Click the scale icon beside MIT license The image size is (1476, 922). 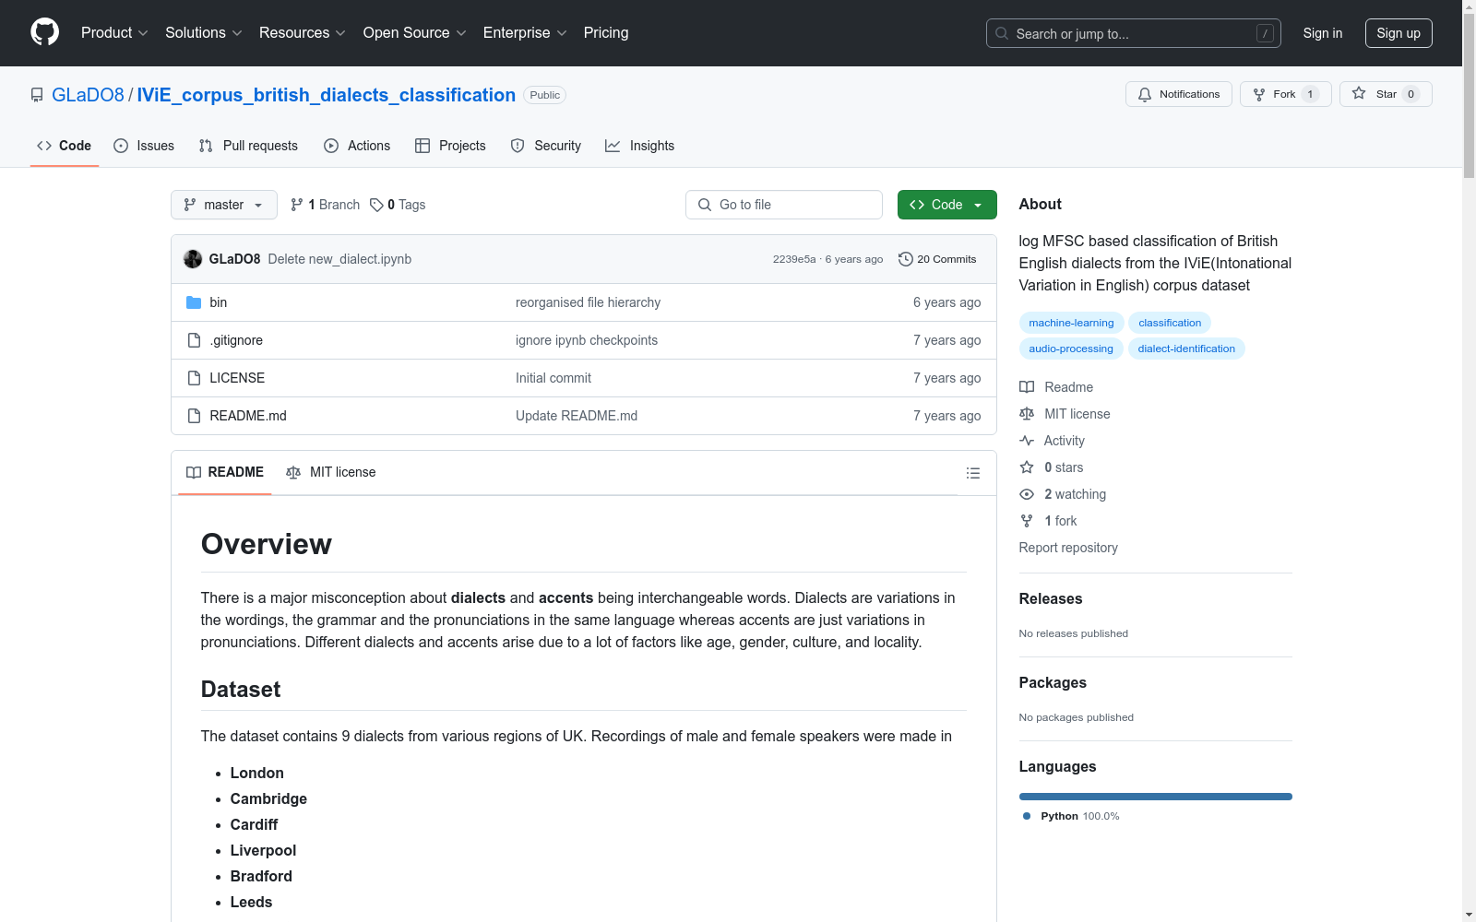[1027, 414]
